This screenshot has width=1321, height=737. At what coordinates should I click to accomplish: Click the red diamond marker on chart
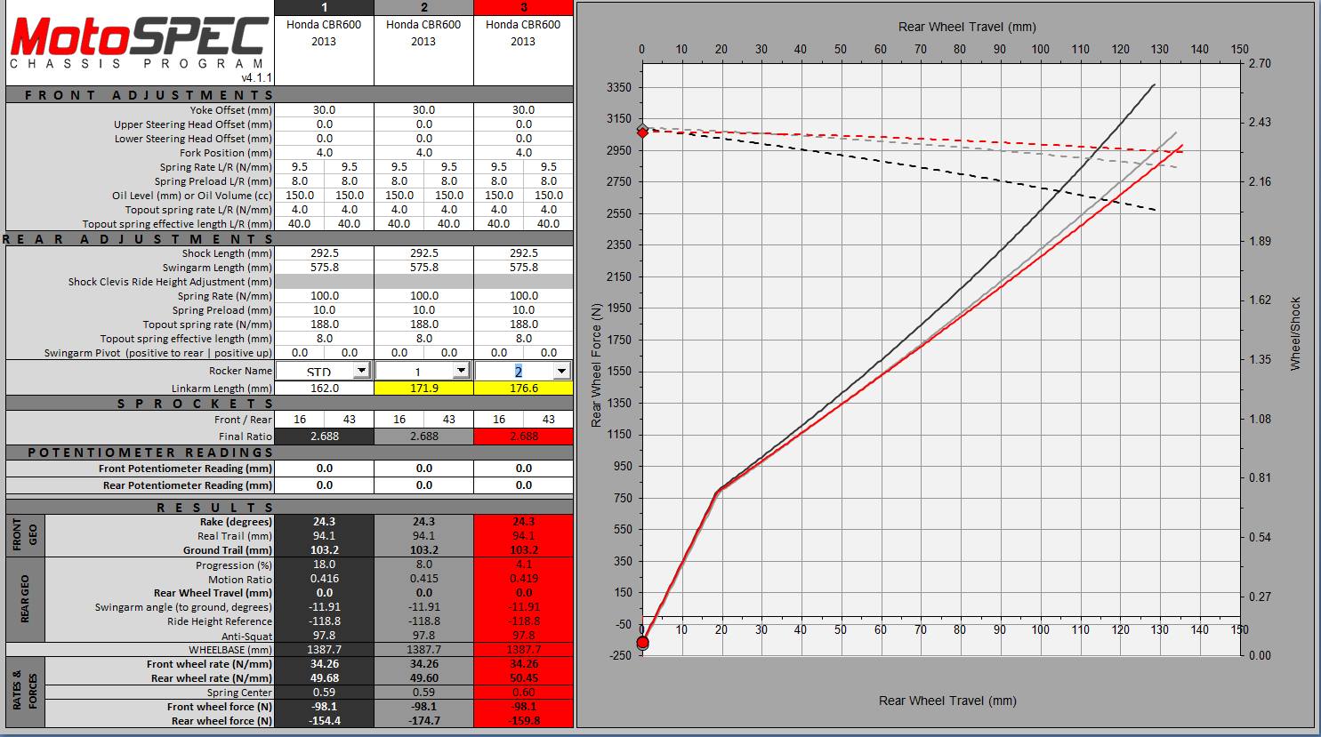point(642,132)
